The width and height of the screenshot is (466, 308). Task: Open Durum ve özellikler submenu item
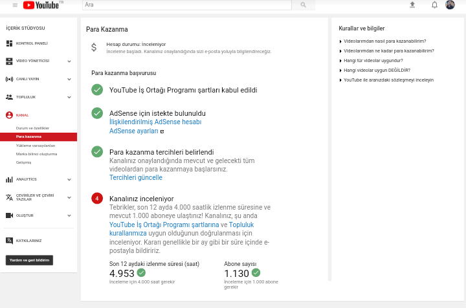click(x=33, y=128)
